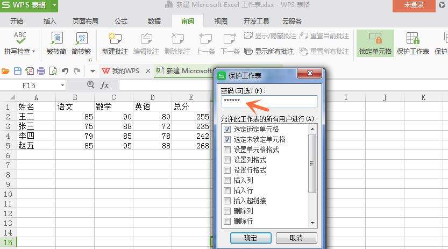Enable 设置单元格格式 checkbox
The image size is (448, 249).
tap(227, 150)
